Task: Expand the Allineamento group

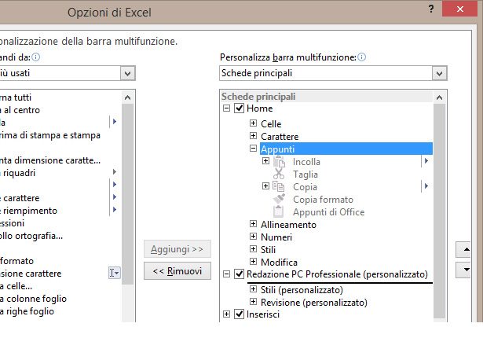Action: point(253,224)
